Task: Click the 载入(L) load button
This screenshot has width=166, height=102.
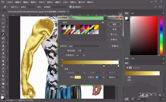Action: 115,34
